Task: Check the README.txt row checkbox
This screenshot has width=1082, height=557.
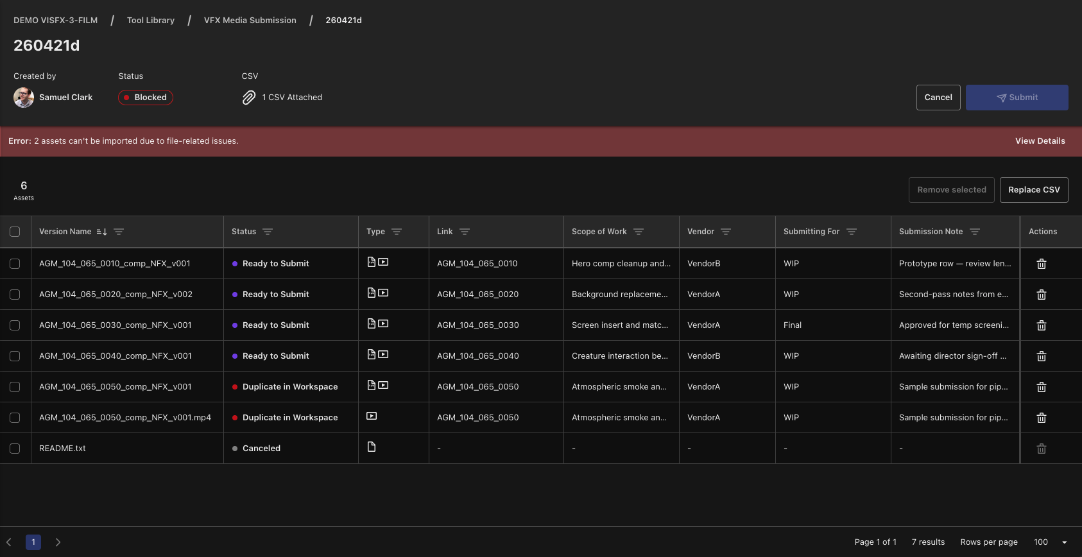Action: pyautogui.click(x=15, y=449)
